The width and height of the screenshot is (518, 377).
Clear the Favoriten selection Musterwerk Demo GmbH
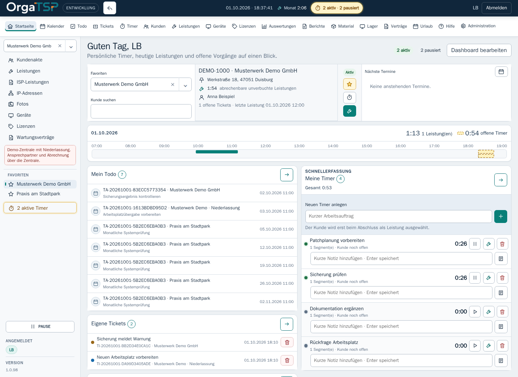point(173,85)
